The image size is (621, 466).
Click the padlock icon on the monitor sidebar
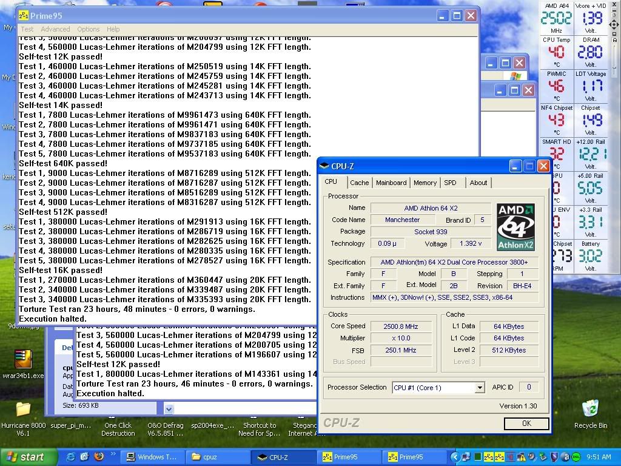(615, 40)
